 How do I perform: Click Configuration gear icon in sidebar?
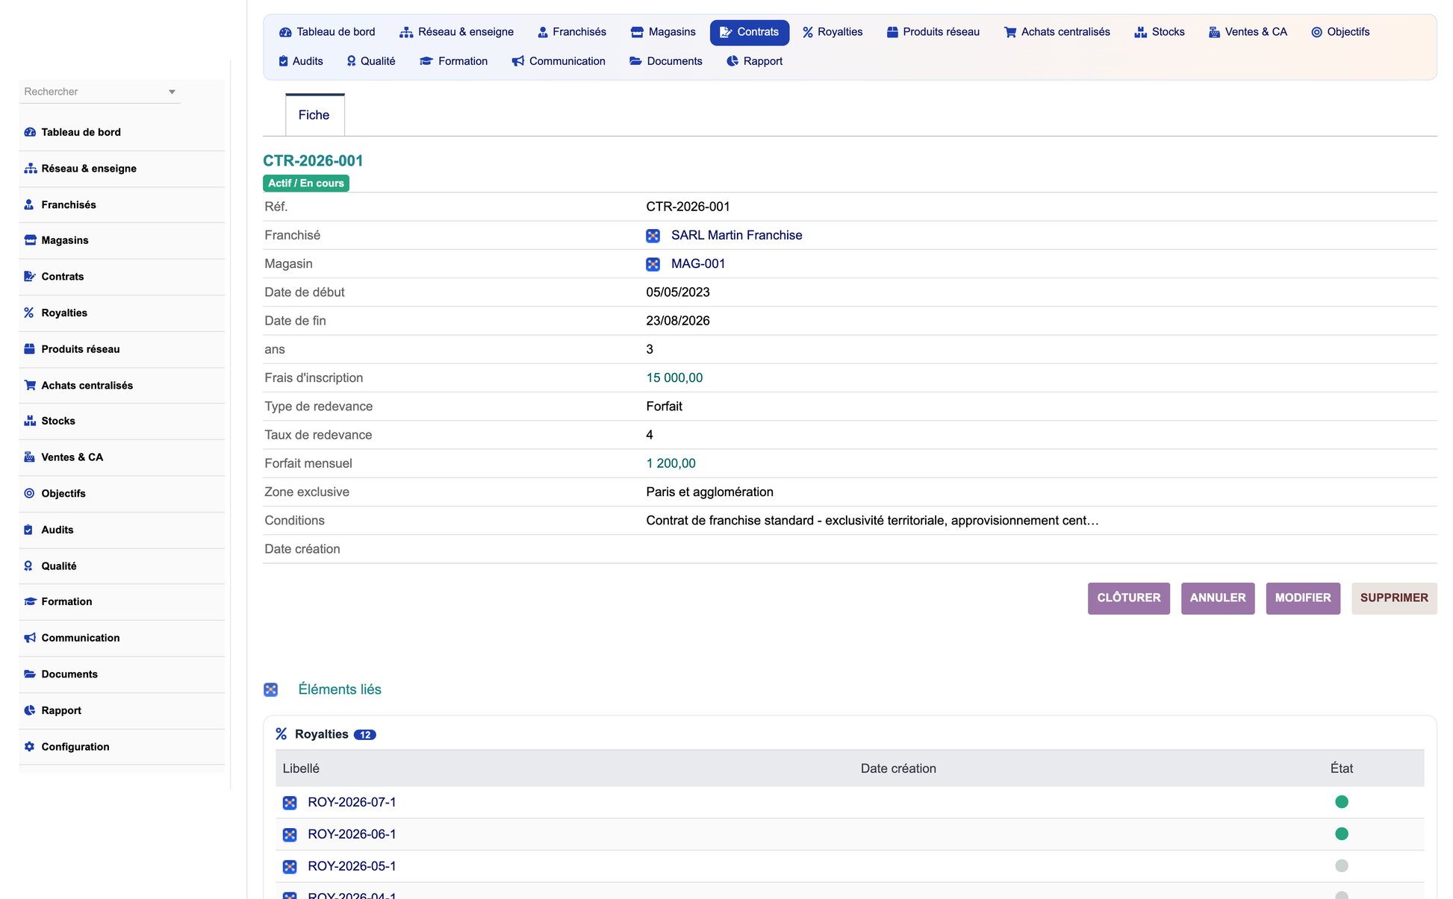click(x=29, y=747)
